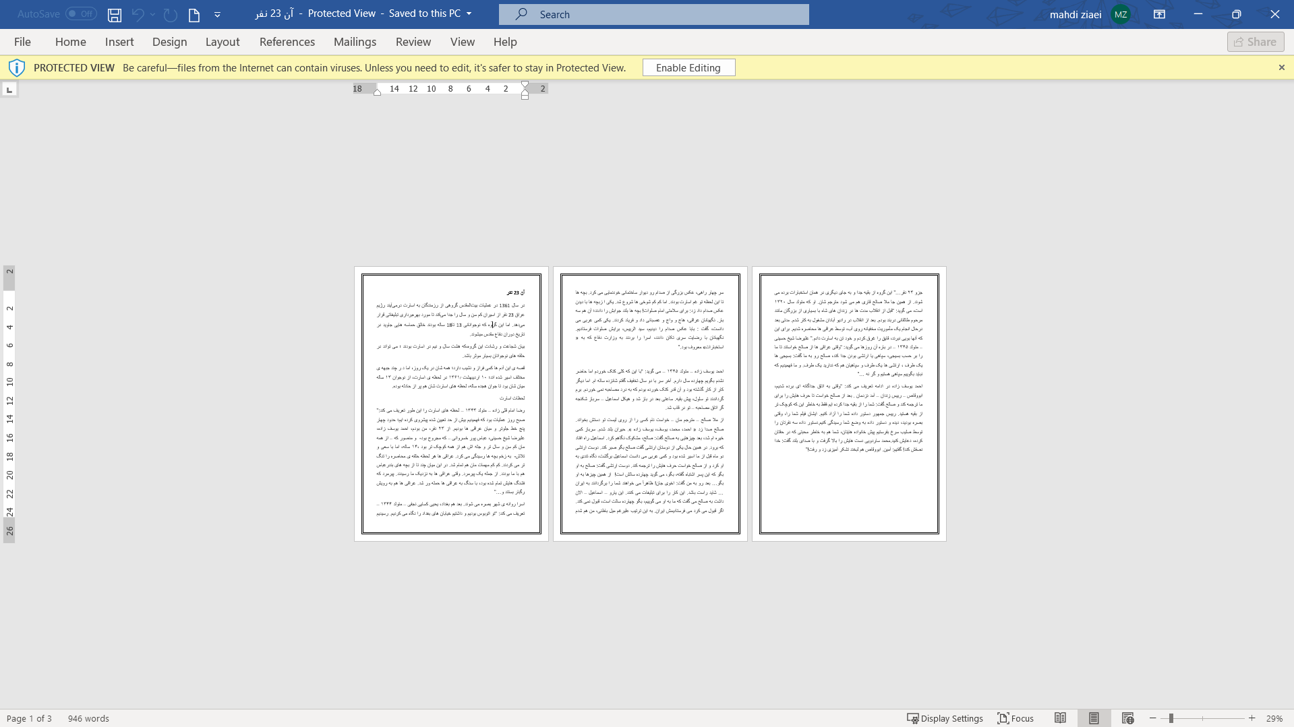Switch to Read Mode view icon
1294x727 pixels.
coord(1060,718)
